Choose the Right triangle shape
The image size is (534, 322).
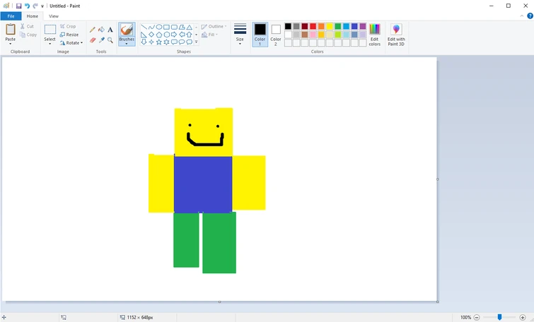pos(144,35)
